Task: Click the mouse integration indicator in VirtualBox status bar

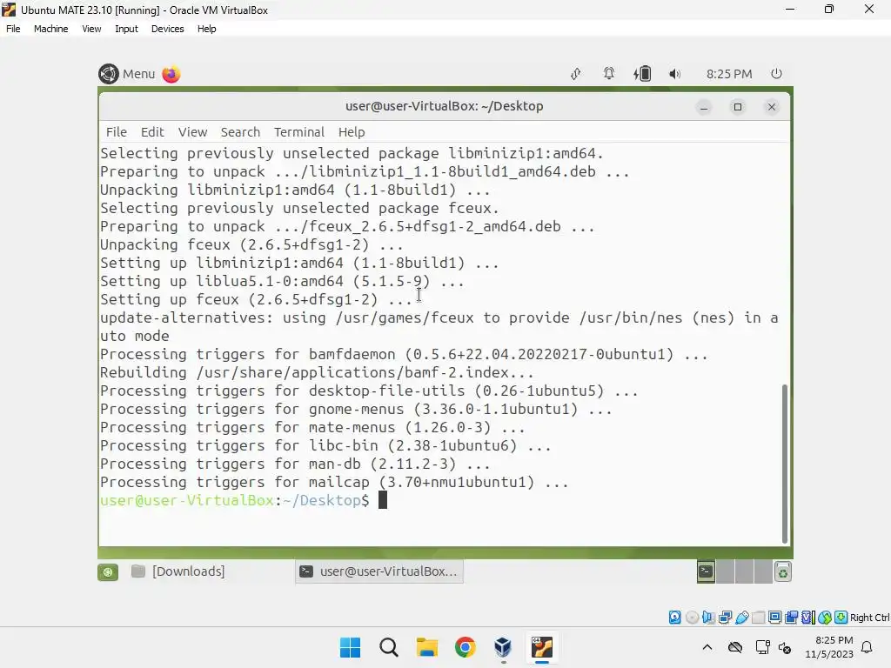Action: 825,618
